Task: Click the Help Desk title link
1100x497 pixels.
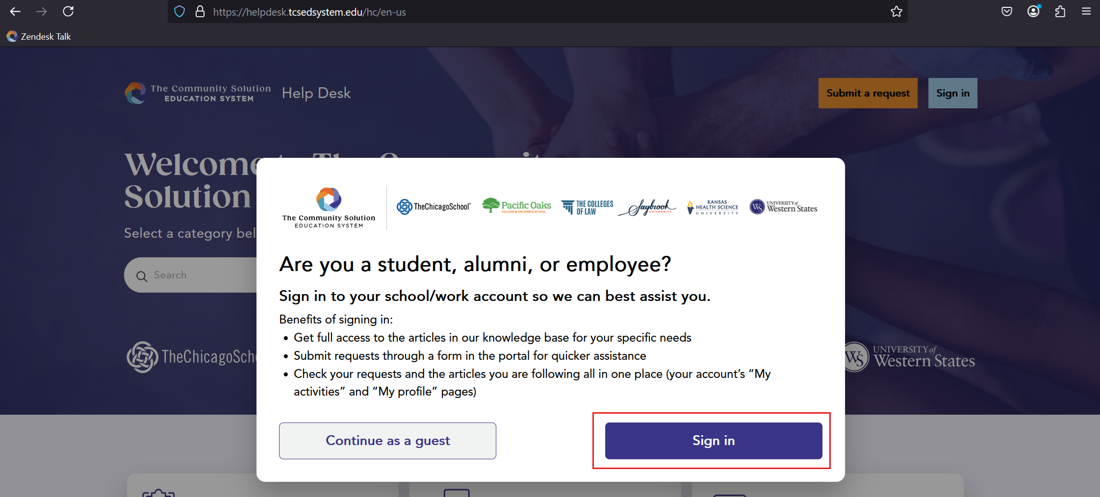Action: (316, 93)
